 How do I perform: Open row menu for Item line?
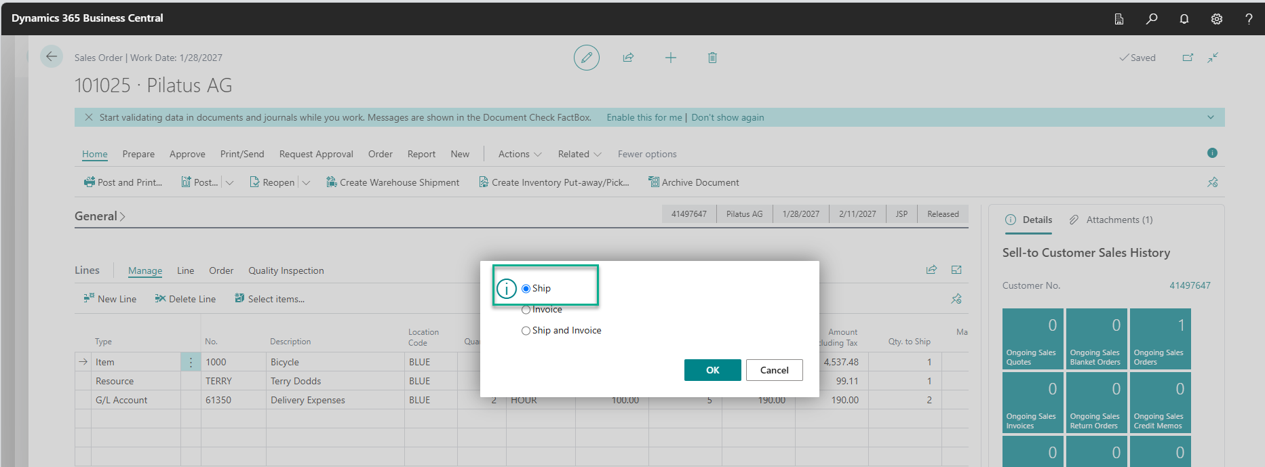[191, 362]
